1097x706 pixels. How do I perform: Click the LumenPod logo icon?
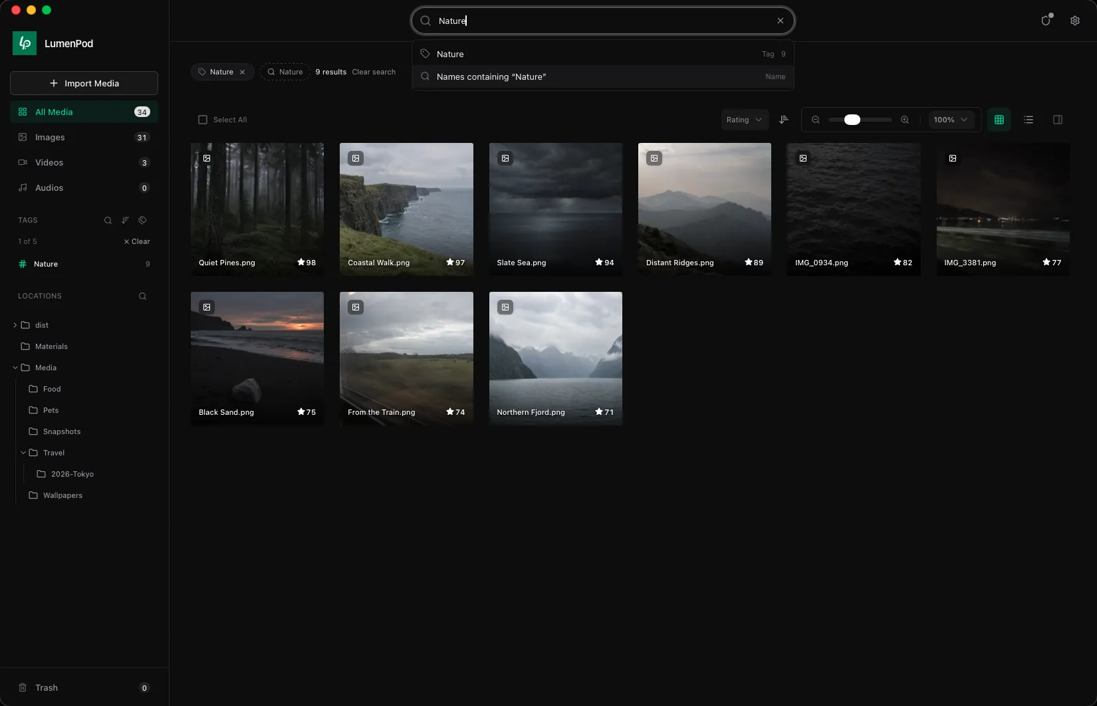click(x=25, y=43)
